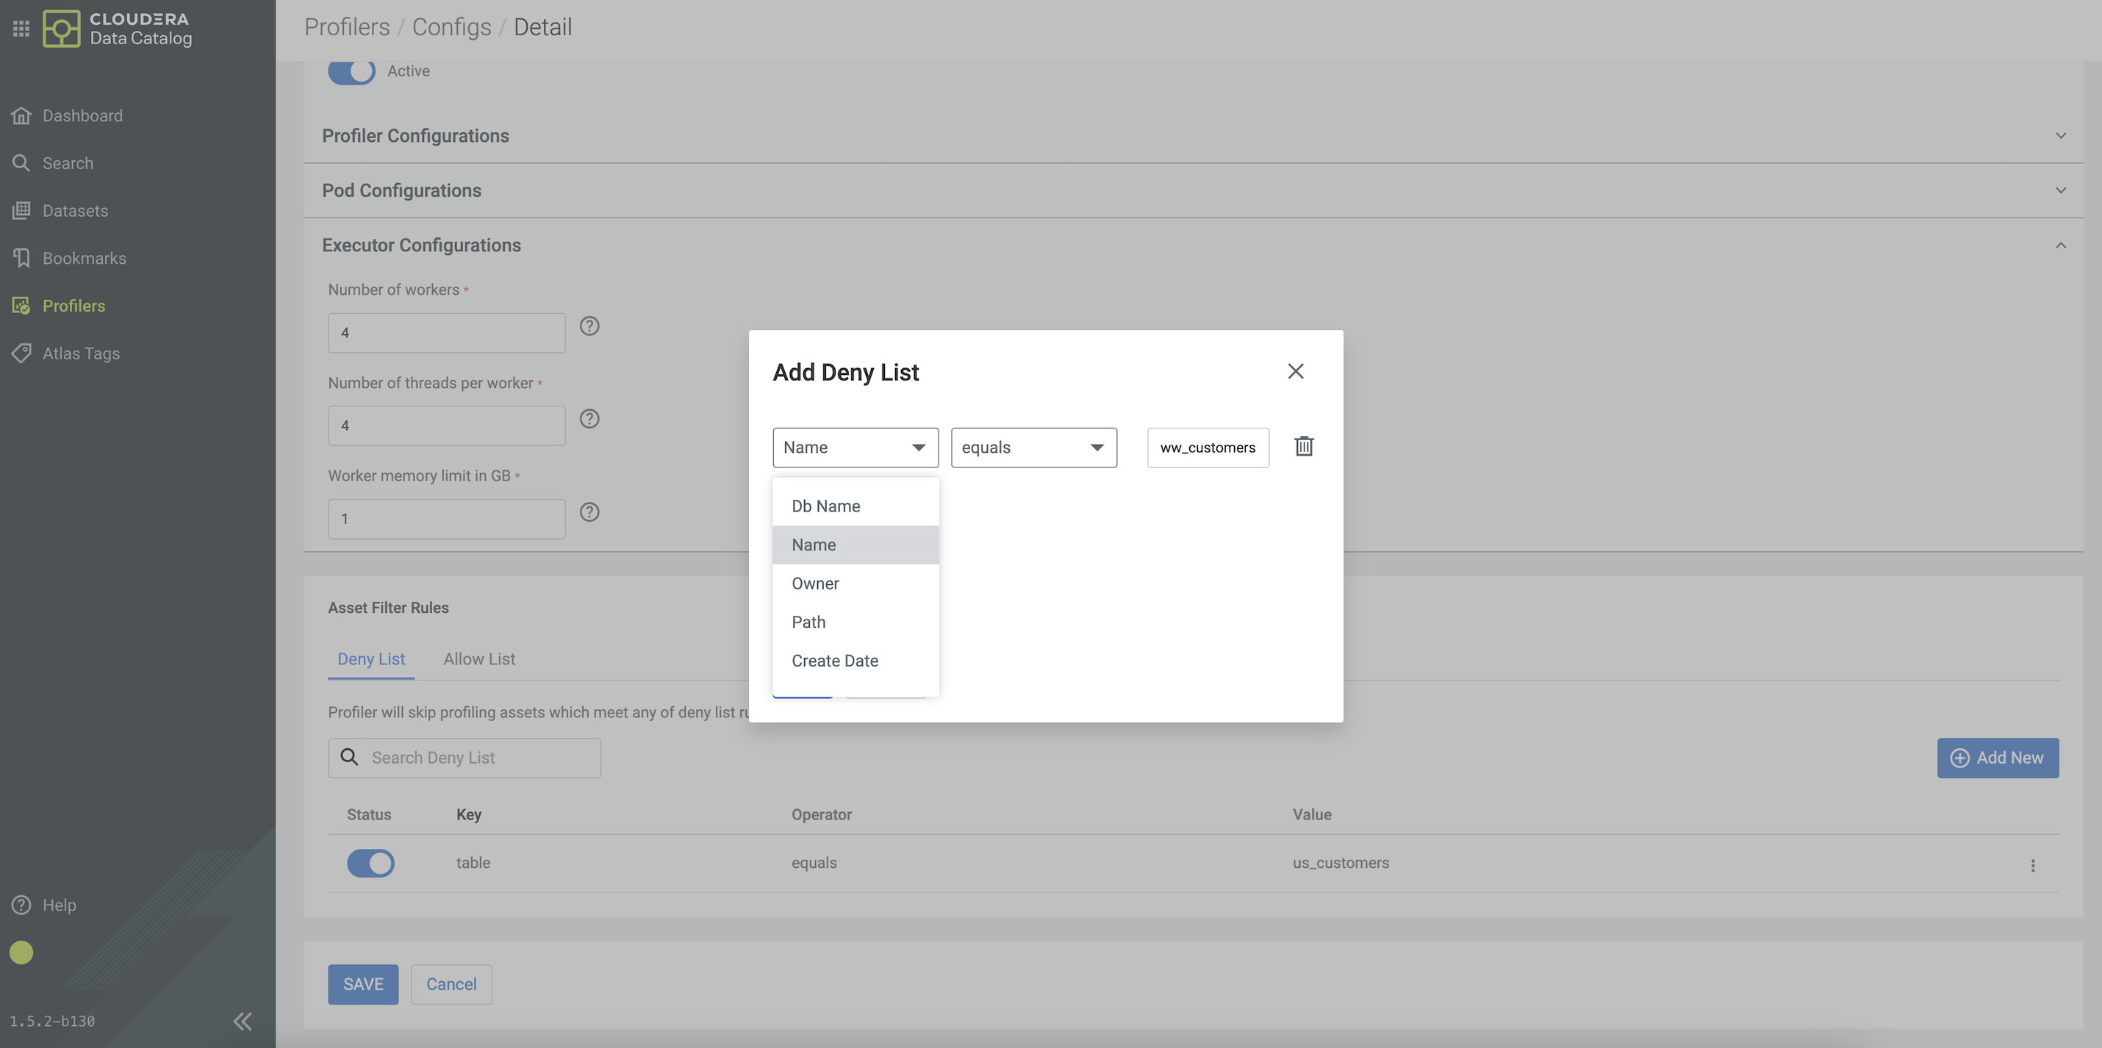Collapse the Executor Configurations section
The height and width of the screenshot is (1048, 2102).
tap(2059, 245)
